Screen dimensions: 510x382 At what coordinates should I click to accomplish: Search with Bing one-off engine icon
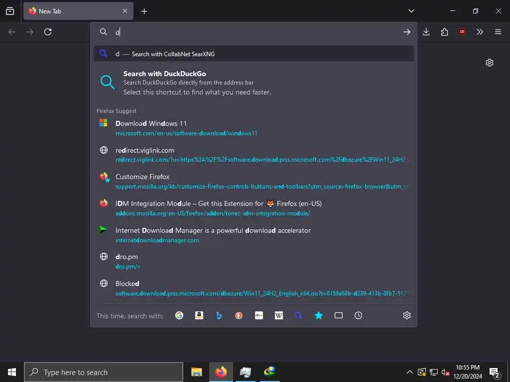[x=219, y=315]
